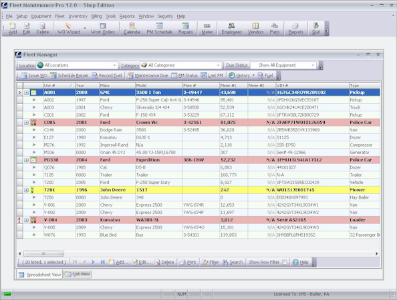Click the Fuel button in Fleet Manager toolbar
Image resolution: width=397 pixels, height=300 pixels.
click(265, 75)
